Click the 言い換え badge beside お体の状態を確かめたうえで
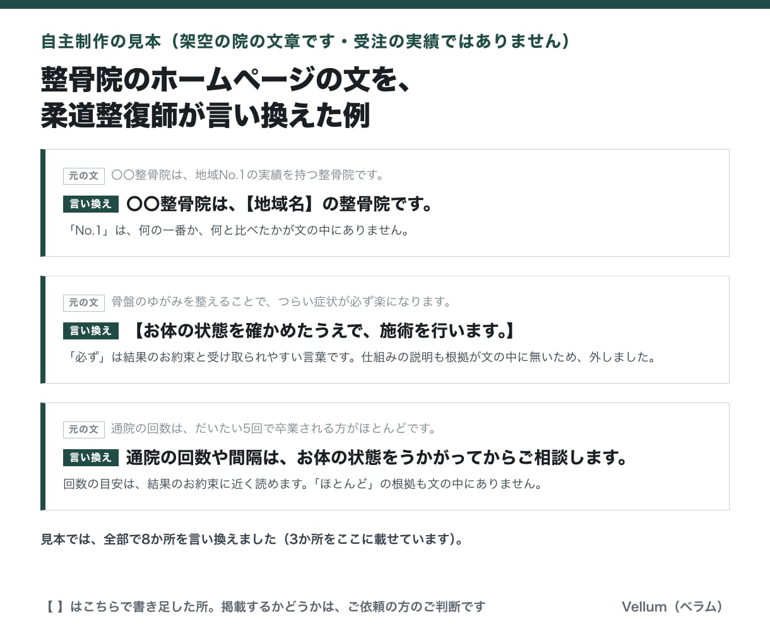The image size is (770, 641). tap(91, 331)
